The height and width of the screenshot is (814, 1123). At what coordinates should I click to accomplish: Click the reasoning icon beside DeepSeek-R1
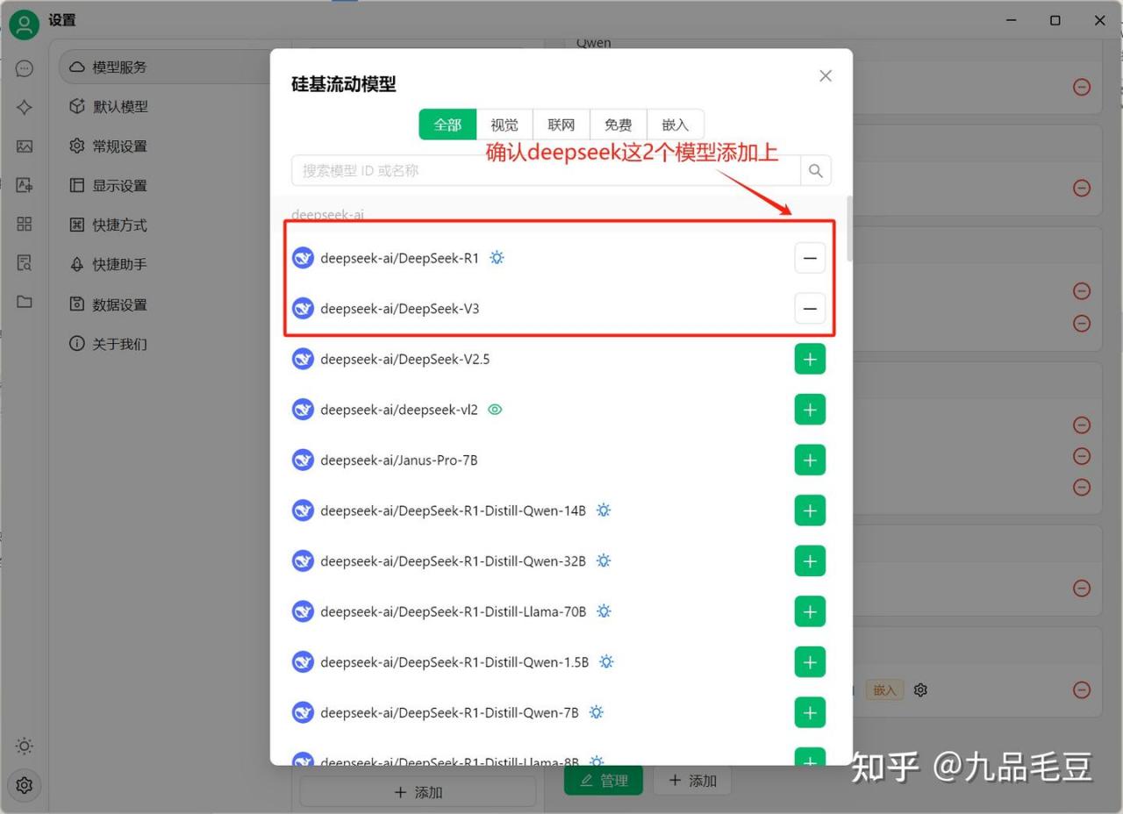tap(497, 258)
